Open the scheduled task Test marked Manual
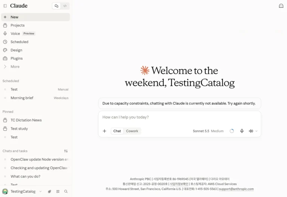The image size is (287, 197). (x=36, y=89)
